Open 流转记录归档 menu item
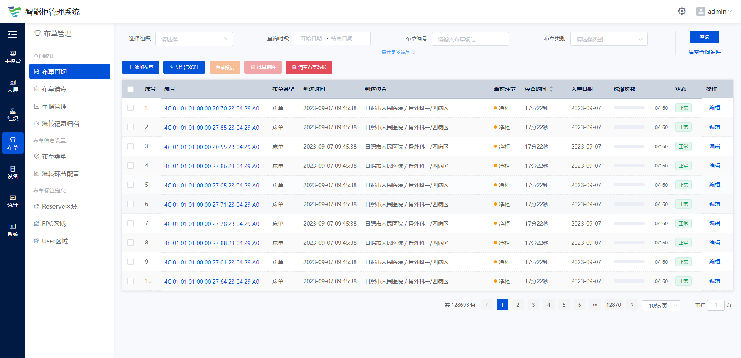Viewport: 741px width, 358px height. coord(70,124)
